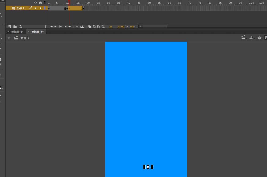The image size is (267, 177).
Task: Open the Edit Symbols dropdown
Action: 252,38
